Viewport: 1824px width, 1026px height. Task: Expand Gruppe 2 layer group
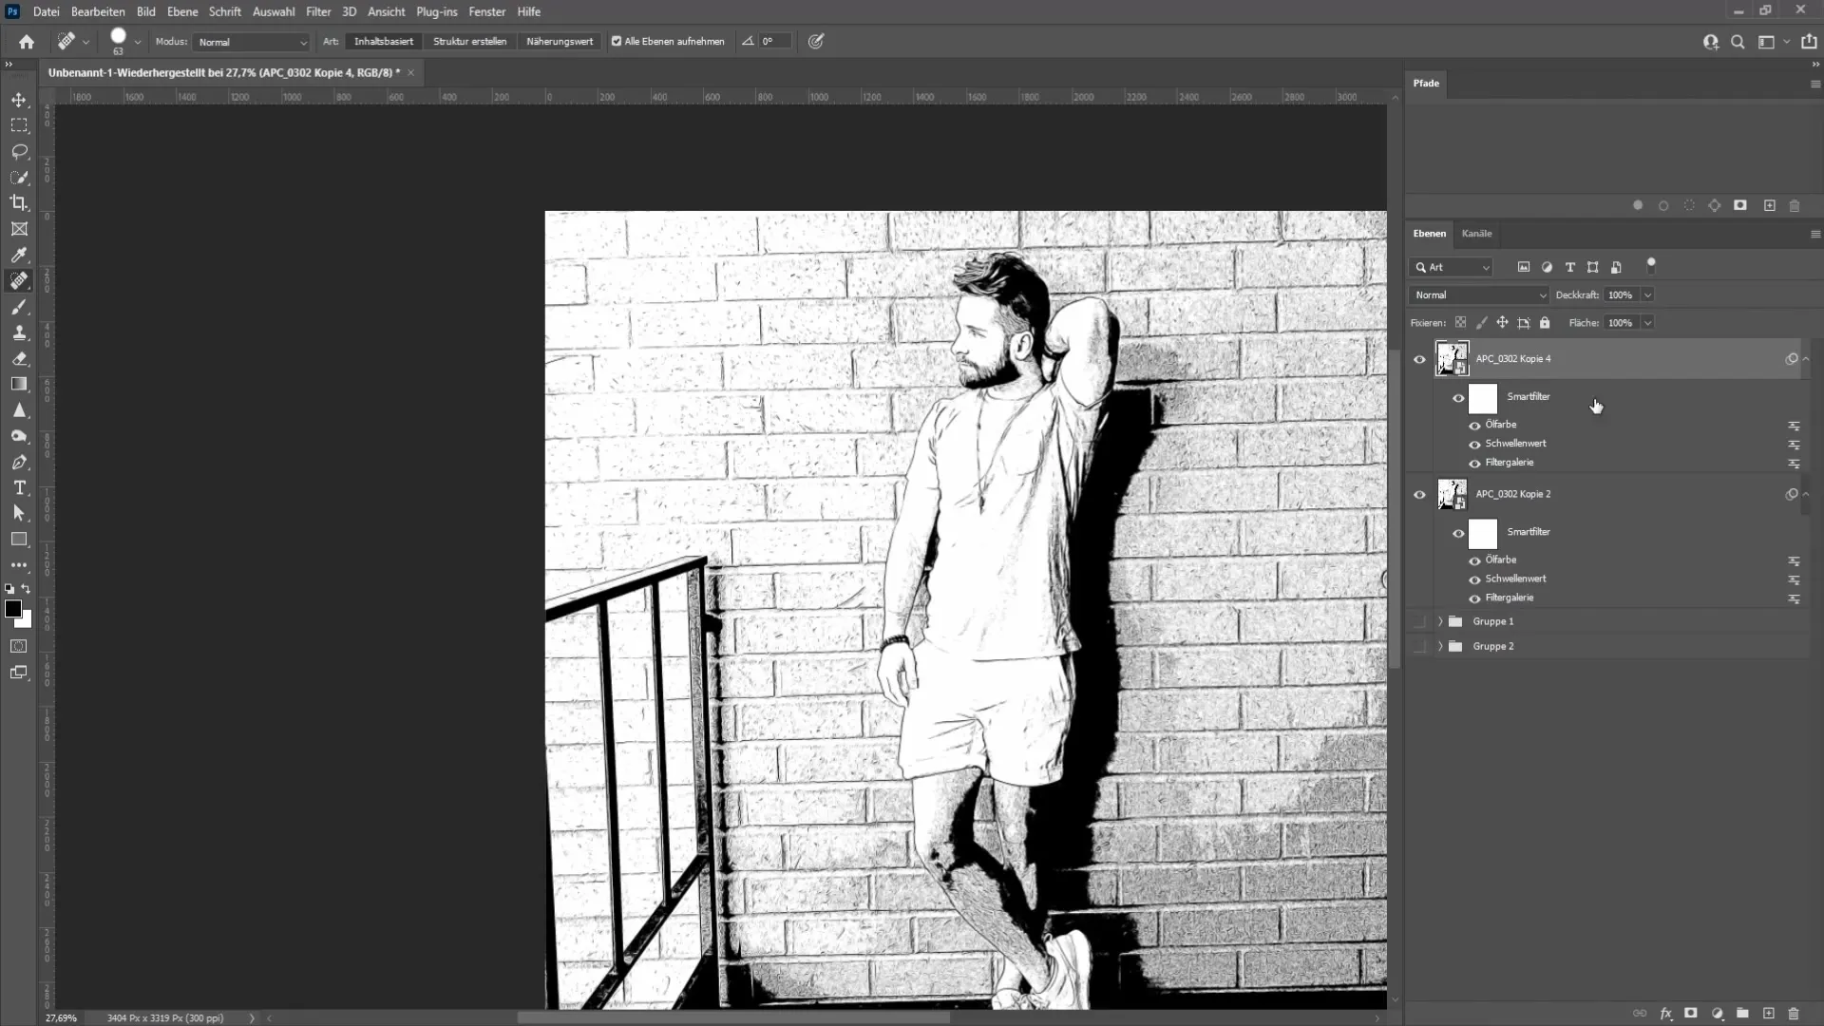[x=1439, y=645]
